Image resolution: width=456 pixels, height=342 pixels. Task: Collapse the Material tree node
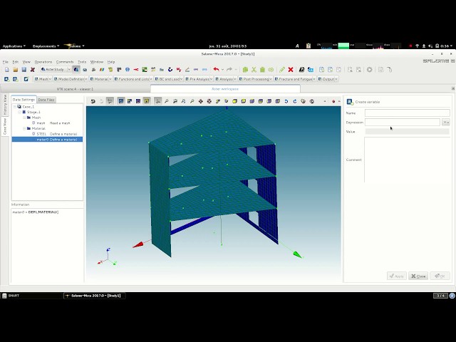click(24, 128)
